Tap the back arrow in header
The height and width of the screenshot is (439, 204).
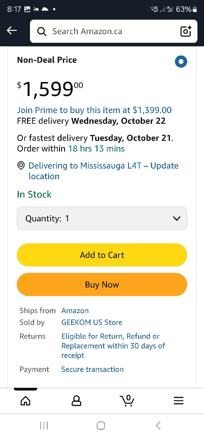tap(12, 30)
